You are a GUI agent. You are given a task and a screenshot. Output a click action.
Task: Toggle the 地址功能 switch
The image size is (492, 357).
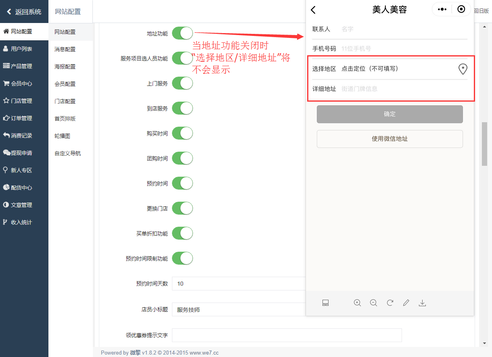182,33
